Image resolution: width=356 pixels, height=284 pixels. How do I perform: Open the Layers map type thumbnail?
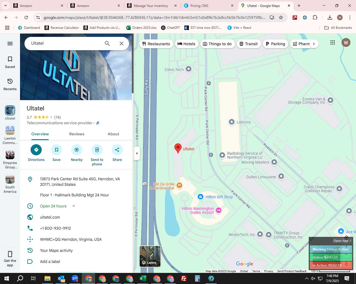(150, 257)
